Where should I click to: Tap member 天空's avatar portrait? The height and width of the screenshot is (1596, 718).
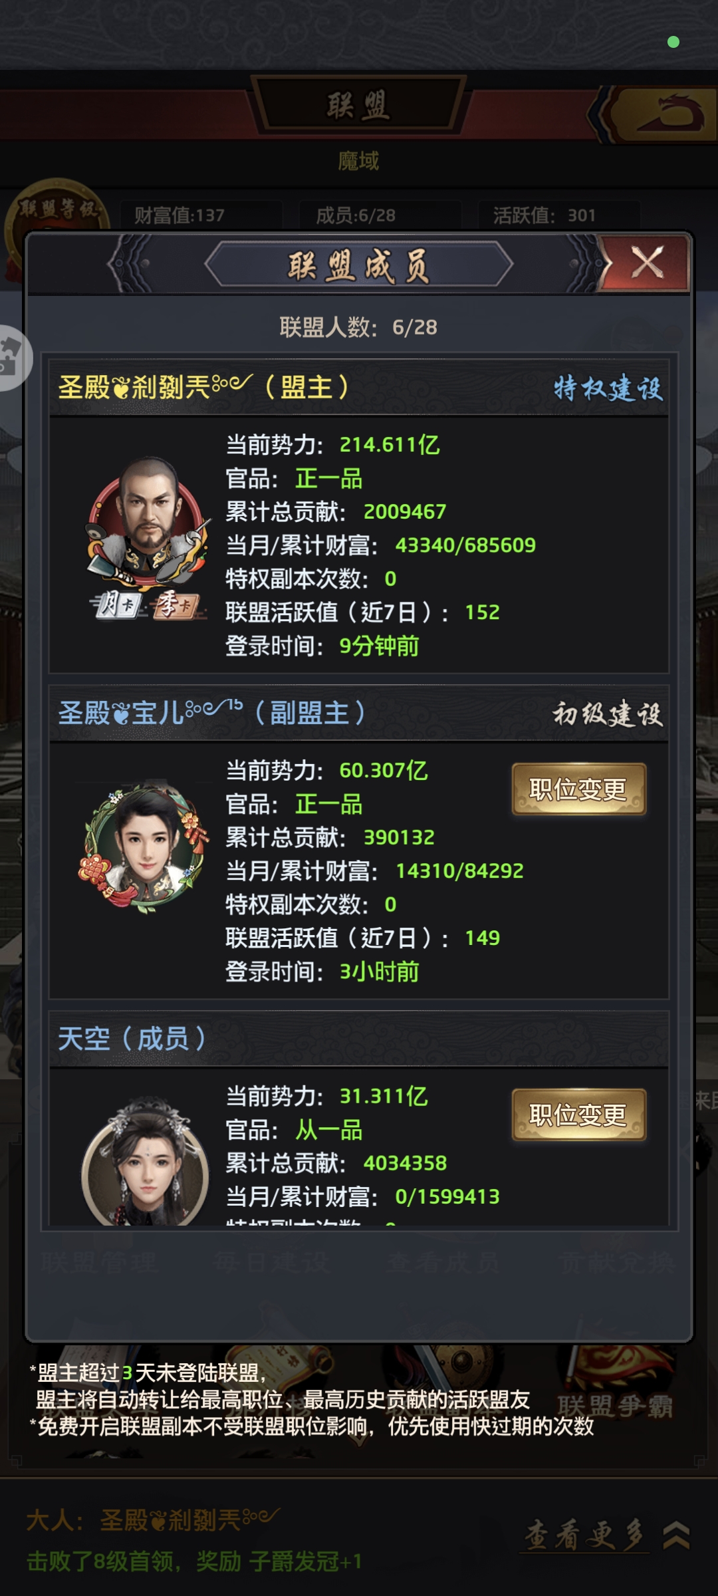(145, 1162)
